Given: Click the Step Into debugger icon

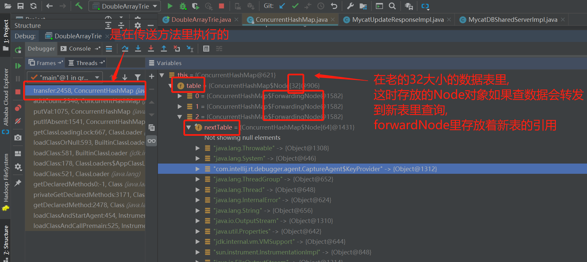Looking at the screenshot, I should 138,49.
